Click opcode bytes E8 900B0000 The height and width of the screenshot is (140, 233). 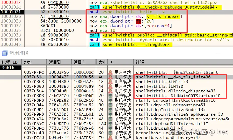(x=54, y=35)
